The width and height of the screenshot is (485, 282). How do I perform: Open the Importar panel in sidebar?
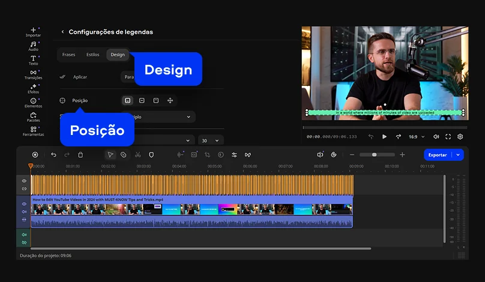coord(33,31)
